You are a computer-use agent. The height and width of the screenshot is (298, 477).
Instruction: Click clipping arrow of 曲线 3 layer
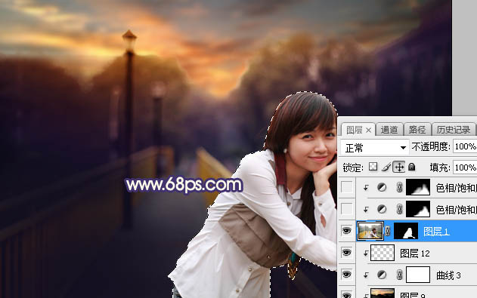click(x=366, y=275)
